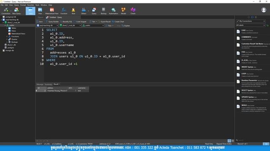Switch to the Summary tab

coord(48,84)
